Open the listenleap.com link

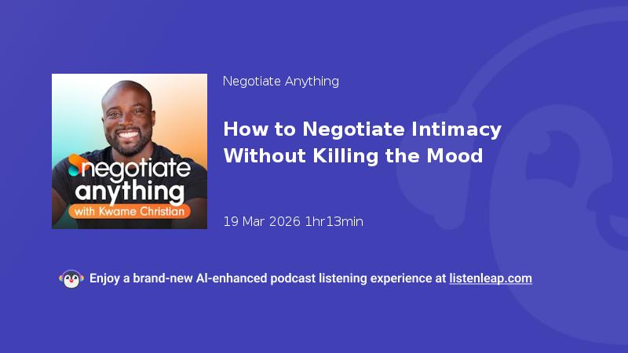point(491,278)
